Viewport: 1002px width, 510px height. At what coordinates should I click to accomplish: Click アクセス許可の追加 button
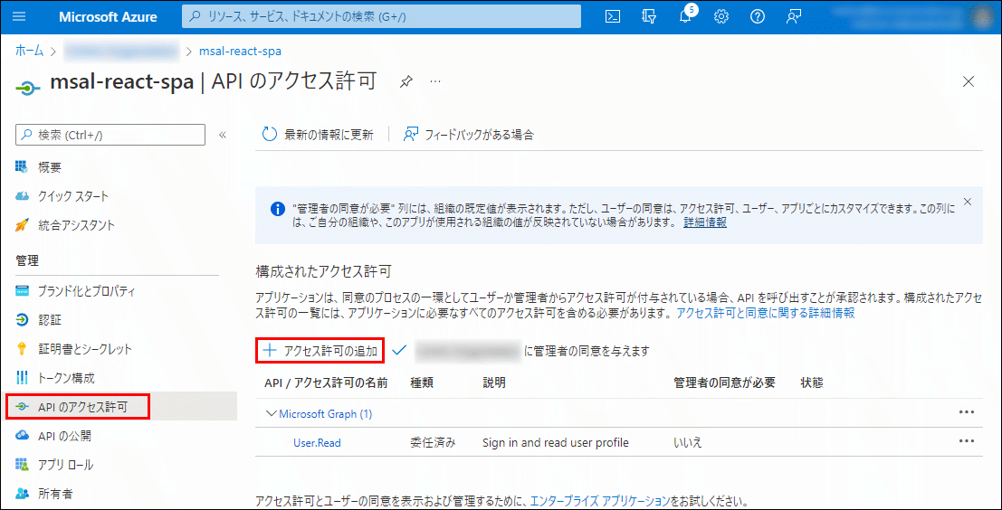(320, 351)
